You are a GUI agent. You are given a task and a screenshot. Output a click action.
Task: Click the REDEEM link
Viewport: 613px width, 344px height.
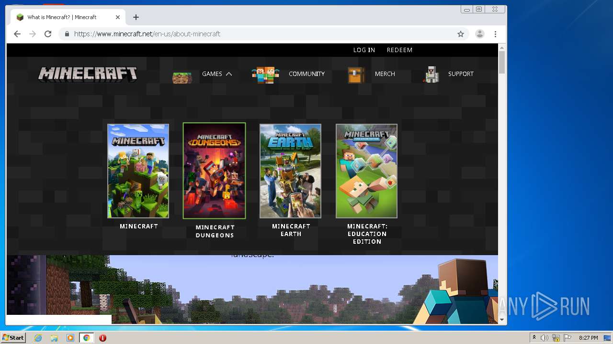[399, 50]
